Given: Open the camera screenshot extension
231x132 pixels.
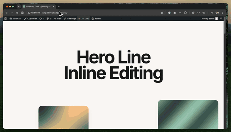Looking at the screenshot, I should [175, 13].
